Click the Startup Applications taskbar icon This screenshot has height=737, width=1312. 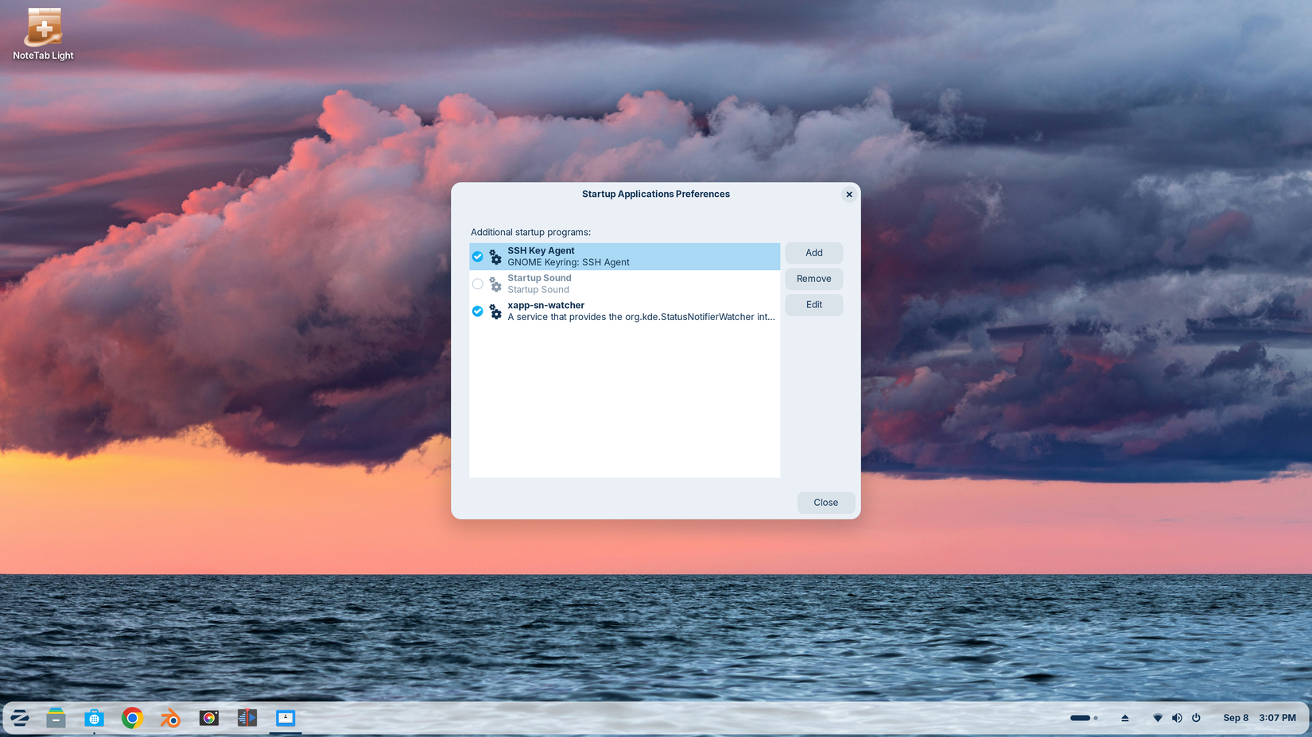pyautogui.click(x=285, y=718)
